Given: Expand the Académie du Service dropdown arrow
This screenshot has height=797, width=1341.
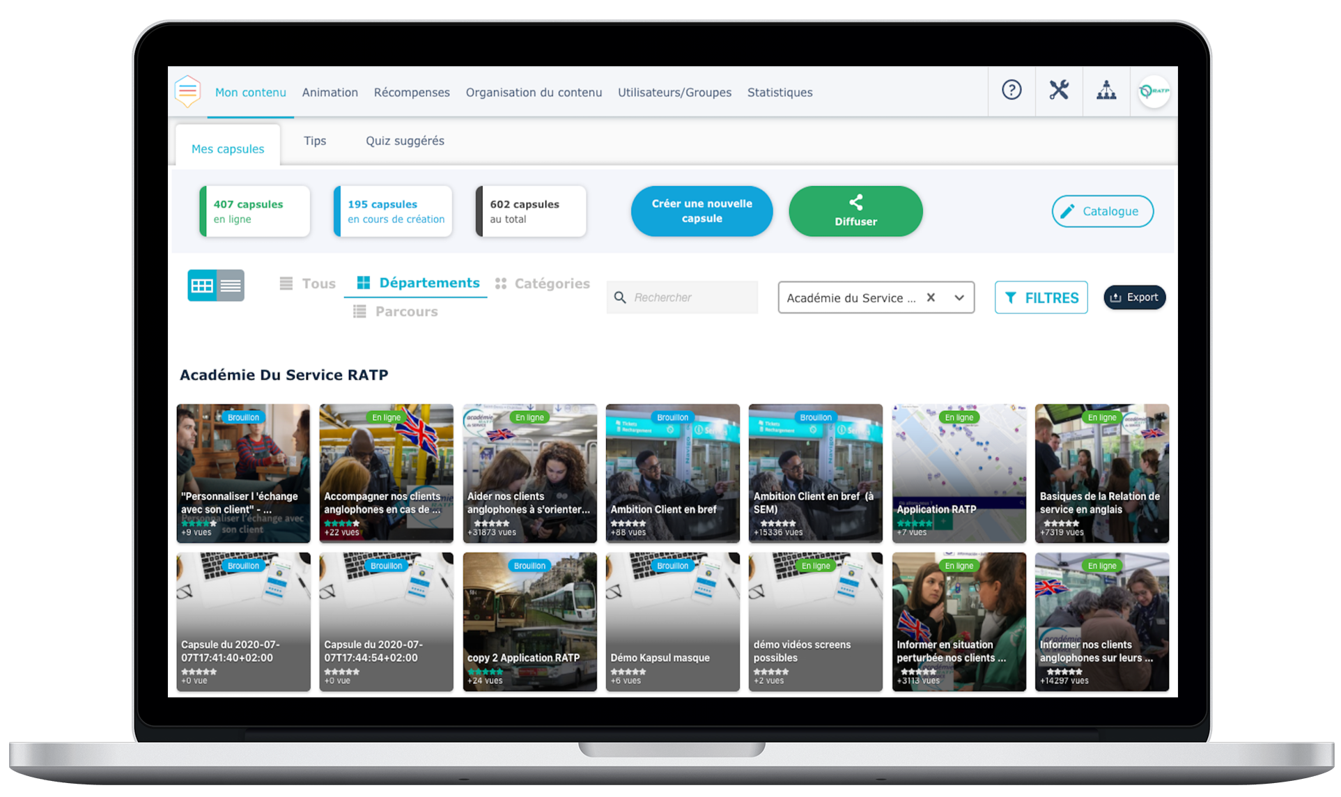Looking at the screenshot, I should (959, 297).
